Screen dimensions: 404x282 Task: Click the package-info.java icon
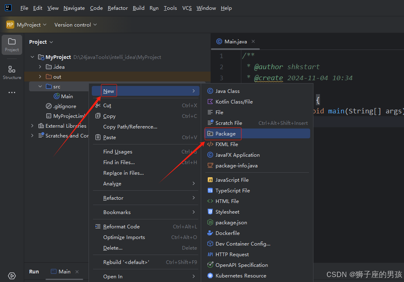[210, 165]
